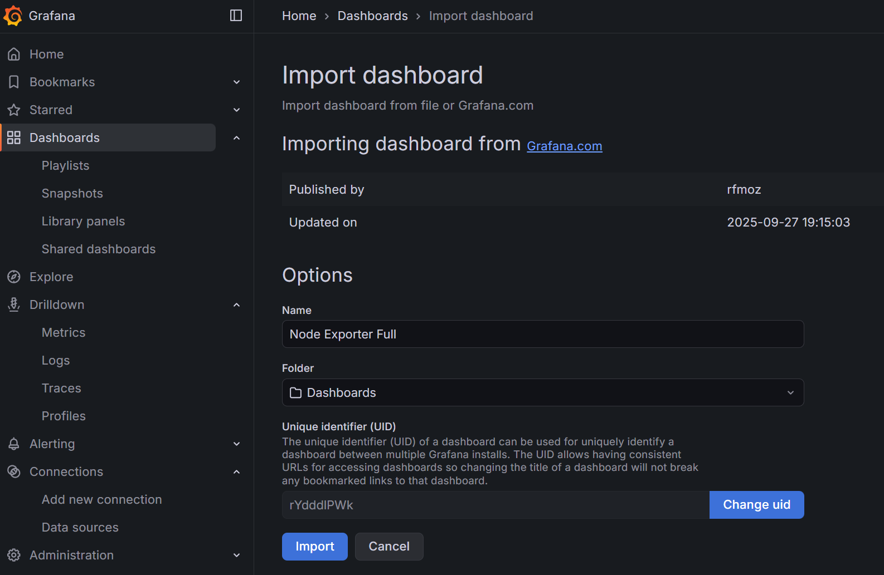Click the Home house icon in sidebar
884x575 pixels.
click(x=14, y=54)
